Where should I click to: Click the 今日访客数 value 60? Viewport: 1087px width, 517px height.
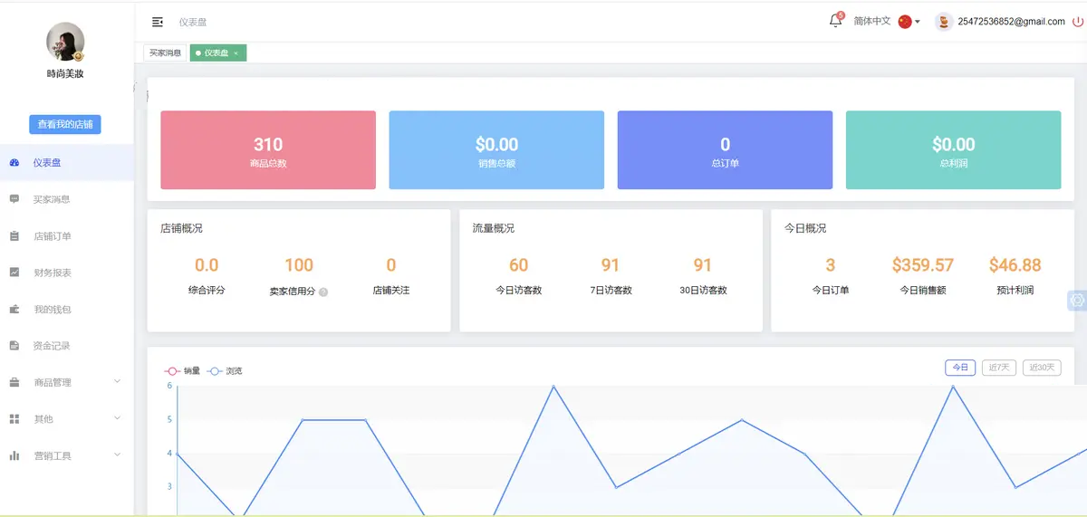point(518,265)
